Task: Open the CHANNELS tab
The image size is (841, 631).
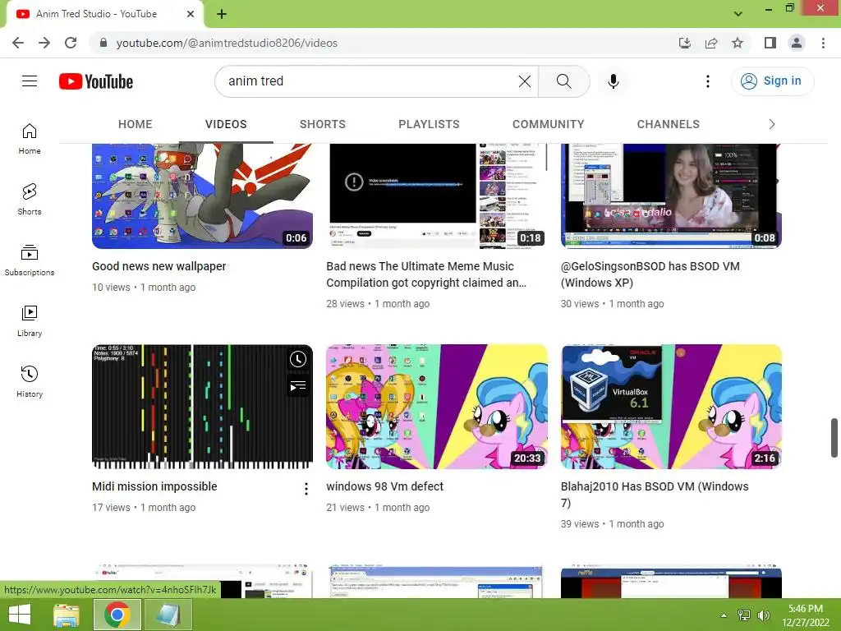Action: pos(669,124)
